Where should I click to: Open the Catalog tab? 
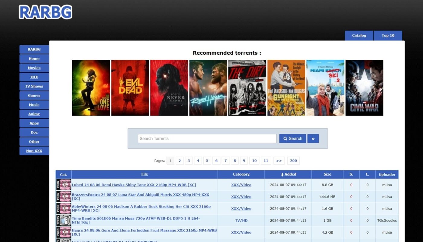(359, 36)
